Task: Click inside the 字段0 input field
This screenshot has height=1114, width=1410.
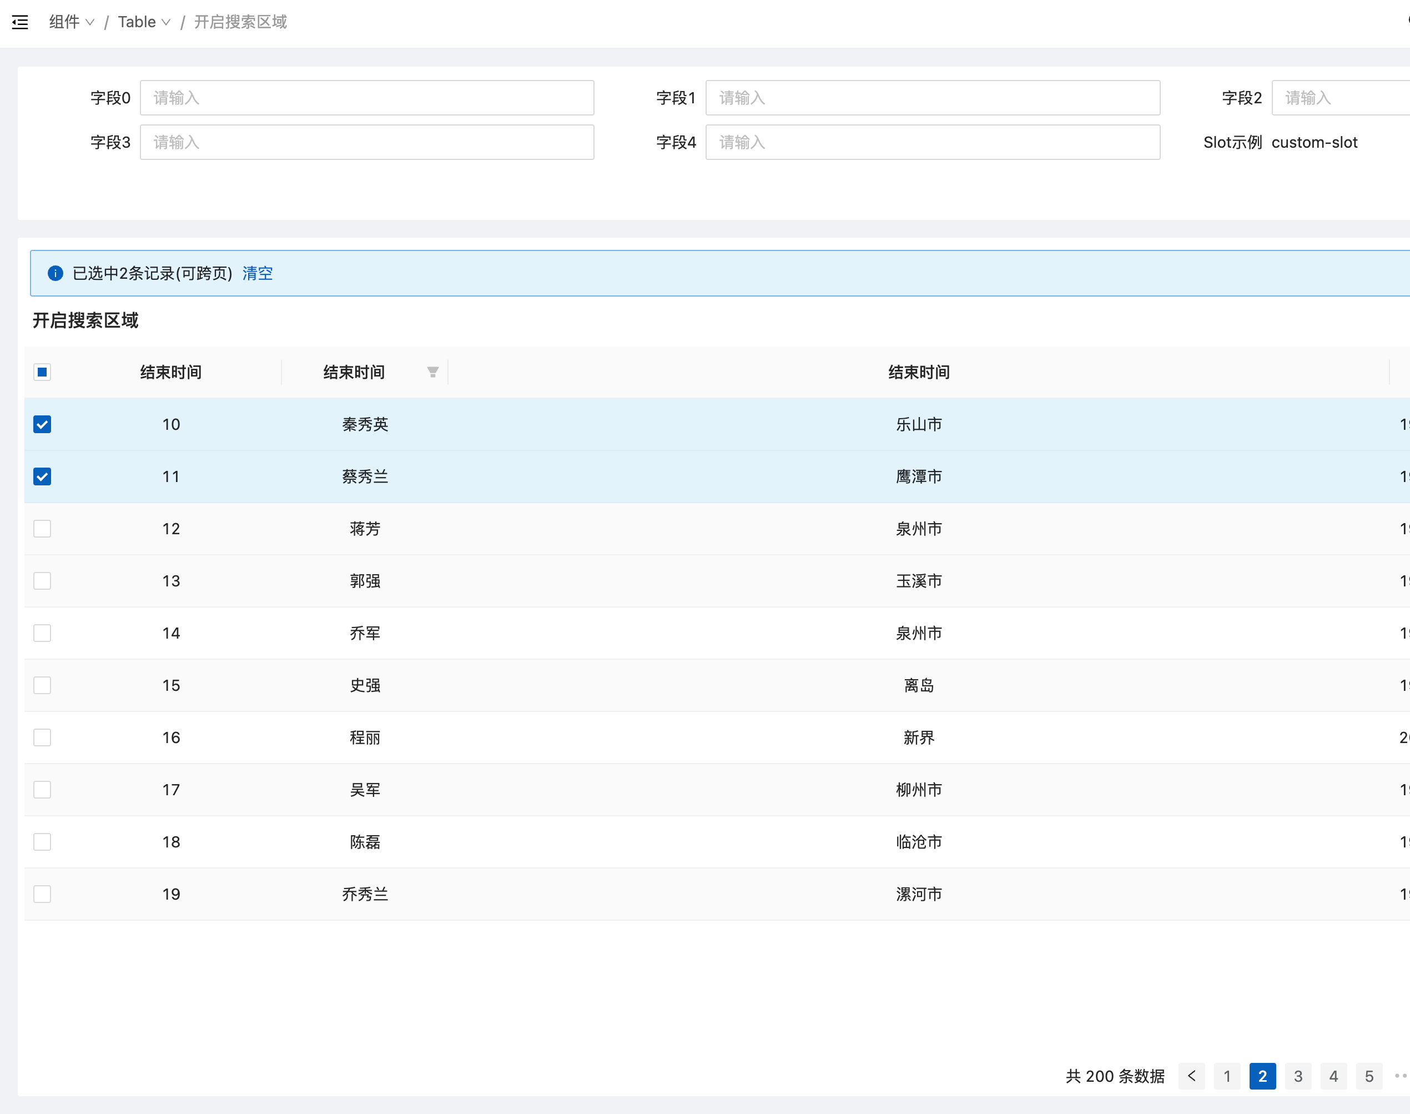Action: point(366,98)
